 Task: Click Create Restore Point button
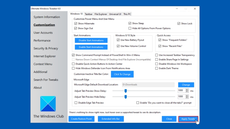(x=81, y=119)
